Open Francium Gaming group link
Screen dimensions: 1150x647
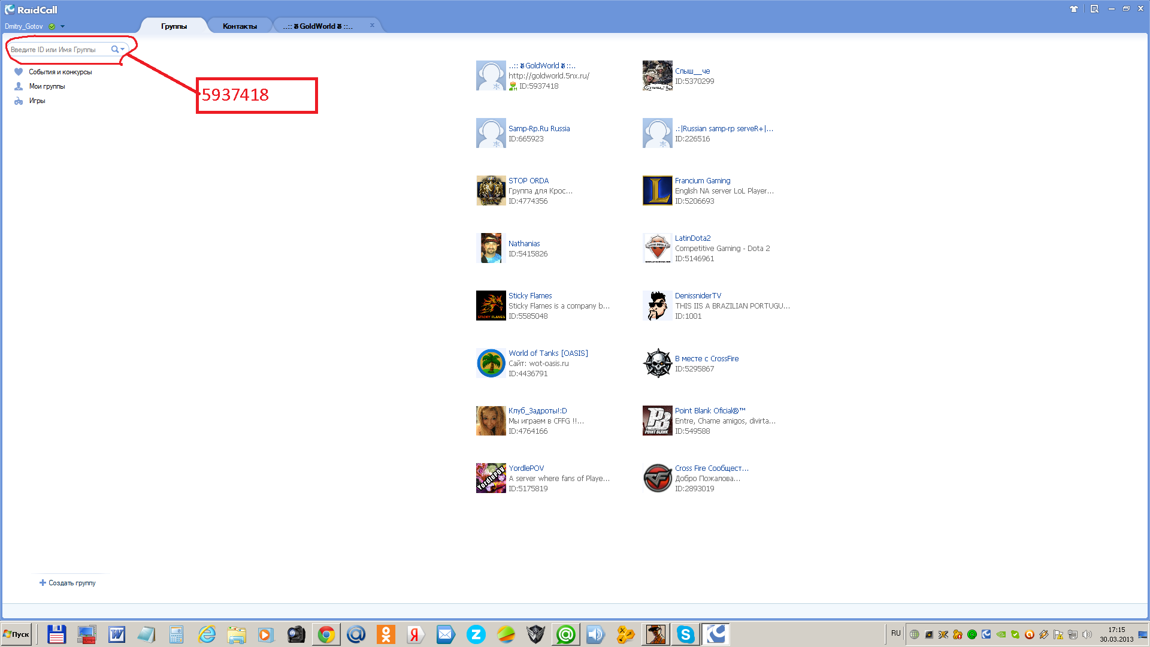pos(703,181)
